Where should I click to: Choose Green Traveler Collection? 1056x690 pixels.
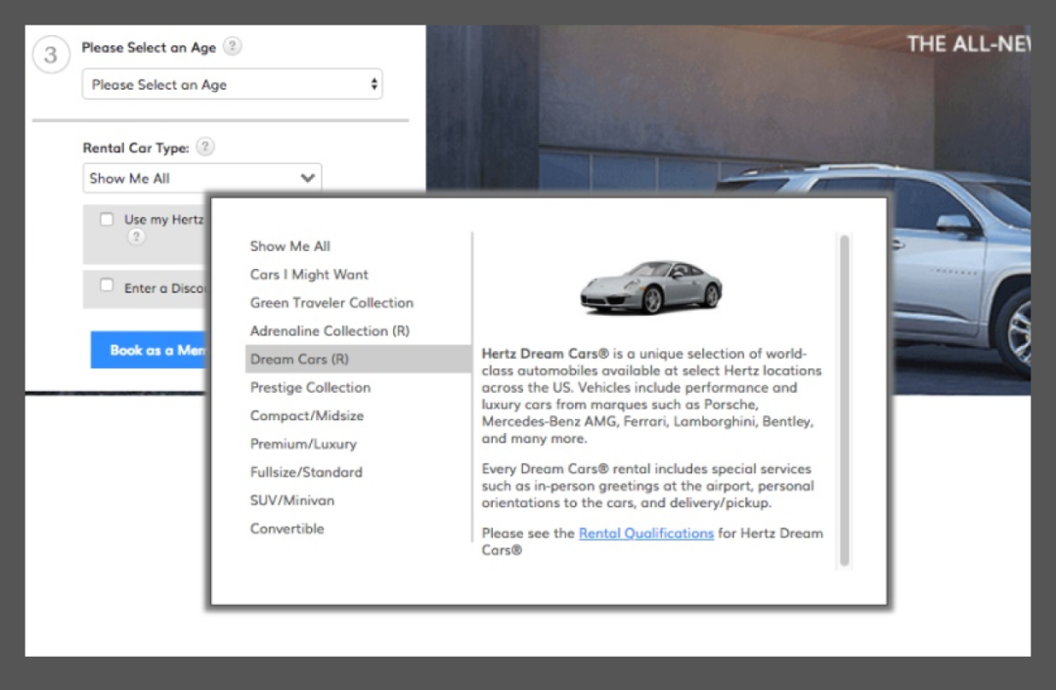click(332, 303)
